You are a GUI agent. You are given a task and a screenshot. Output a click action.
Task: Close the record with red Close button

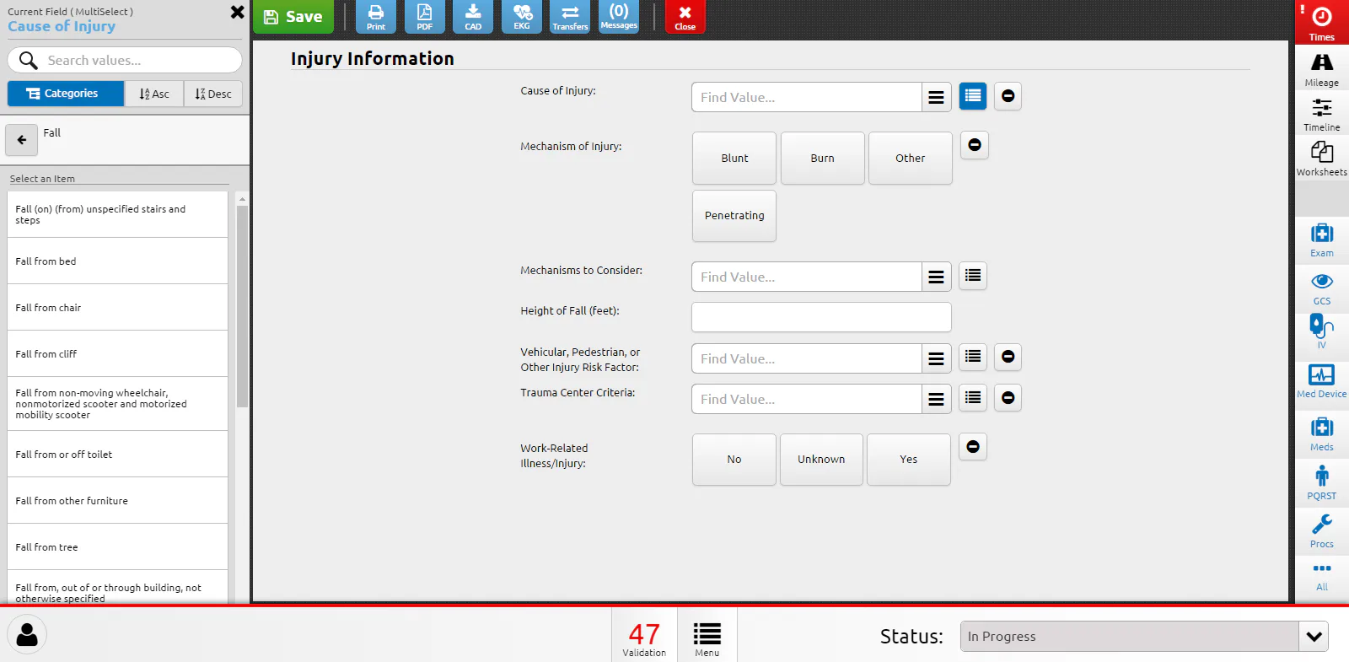(x=685, y=17)
